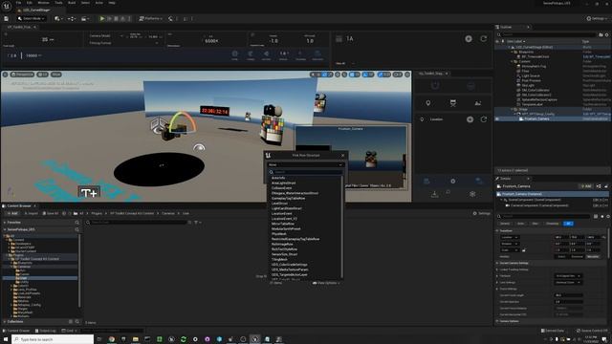Expand the Favorites section
Screen dimensions: 612x344
click(x=5, y=223)
